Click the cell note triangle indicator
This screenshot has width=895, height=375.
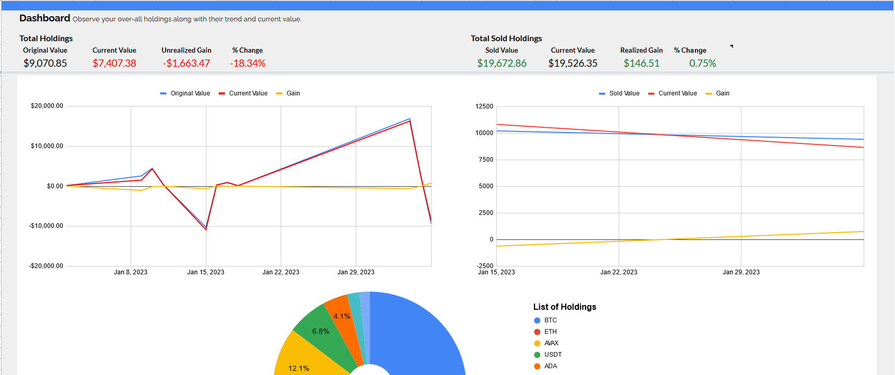731,46
